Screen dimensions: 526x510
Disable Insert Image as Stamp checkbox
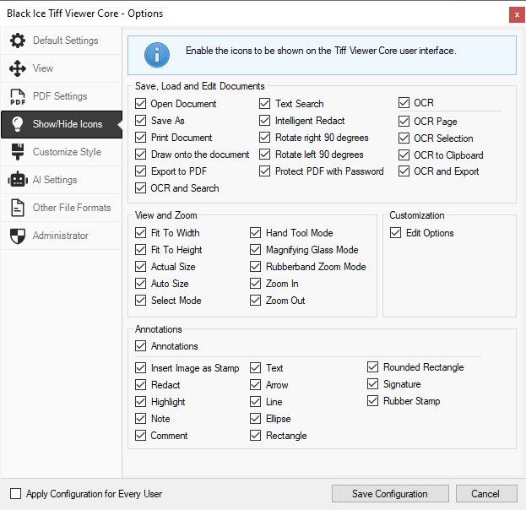[x=140, y=368]
